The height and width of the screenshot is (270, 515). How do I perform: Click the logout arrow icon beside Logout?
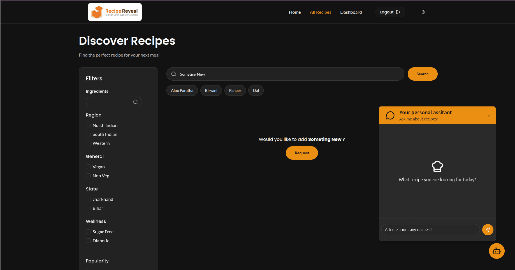[x=398, y=12]
